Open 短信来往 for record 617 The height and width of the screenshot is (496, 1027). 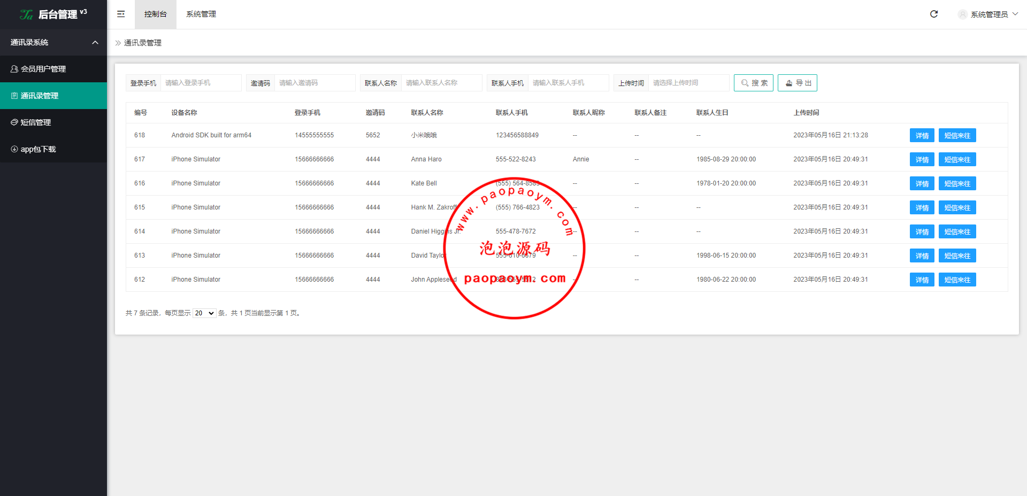coord(957,159)
